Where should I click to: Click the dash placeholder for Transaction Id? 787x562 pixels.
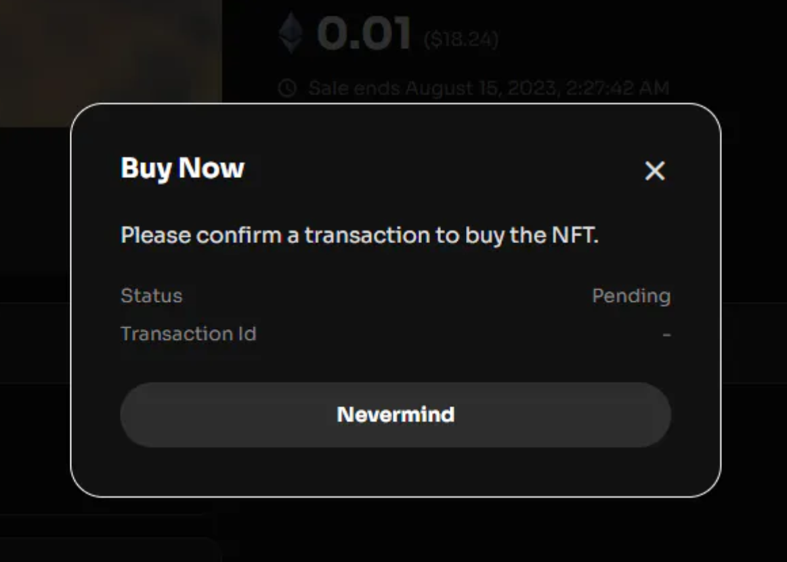click(x=666, y=334)
